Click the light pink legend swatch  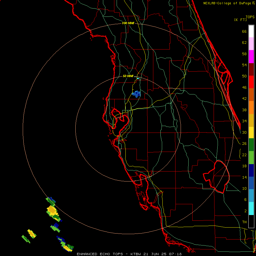point(251,44)
